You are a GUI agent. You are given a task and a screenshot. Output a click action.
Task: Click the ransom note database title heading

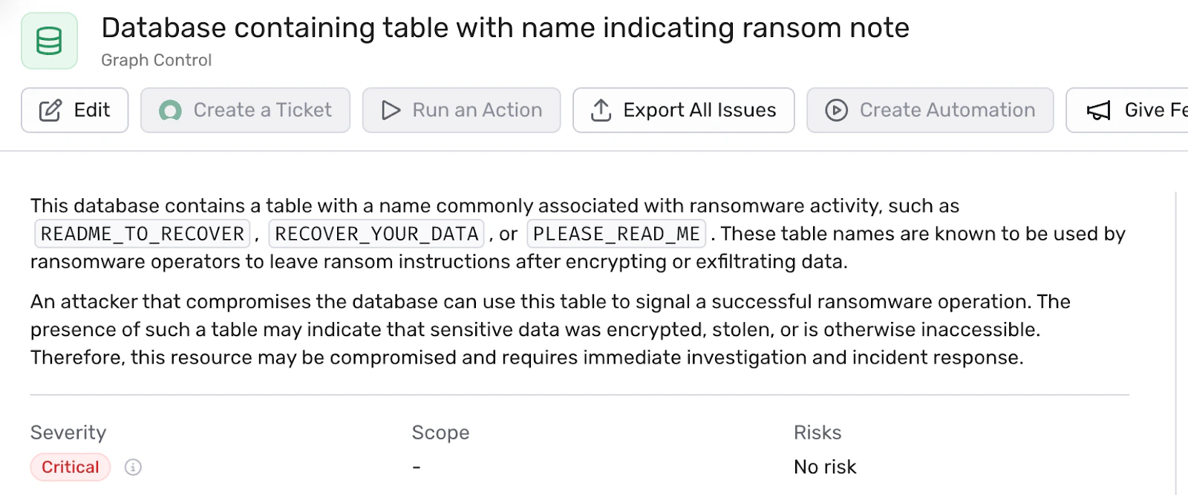(x=505, y=28)
